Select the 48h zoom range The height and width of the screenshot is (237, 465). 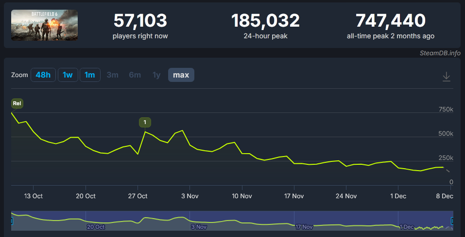point(43,75)
